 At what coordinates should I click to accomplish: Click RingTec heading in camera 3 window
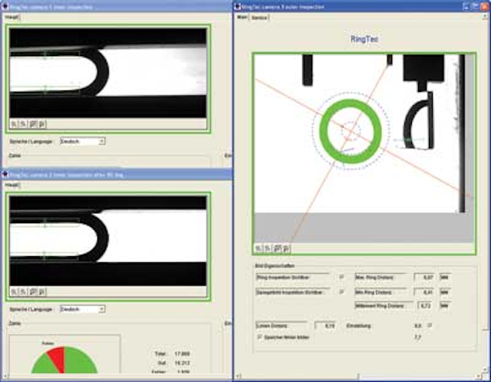pyautogui.click(x=364, y=39)
